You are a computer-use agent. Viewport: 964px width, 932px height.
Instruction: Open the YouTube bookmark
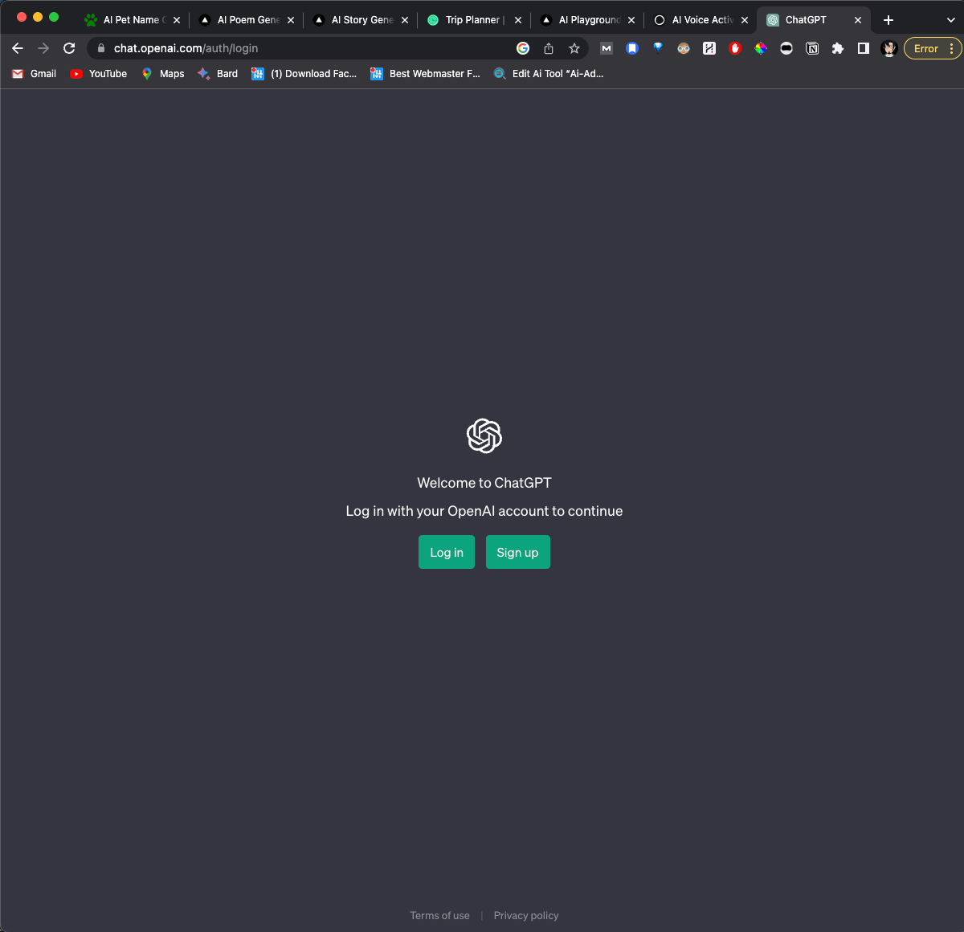tap(99, 73)
